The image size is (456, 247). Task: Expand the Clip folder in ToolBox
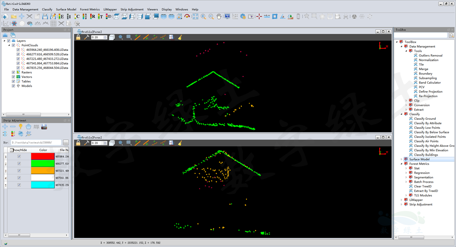[406, 101]
